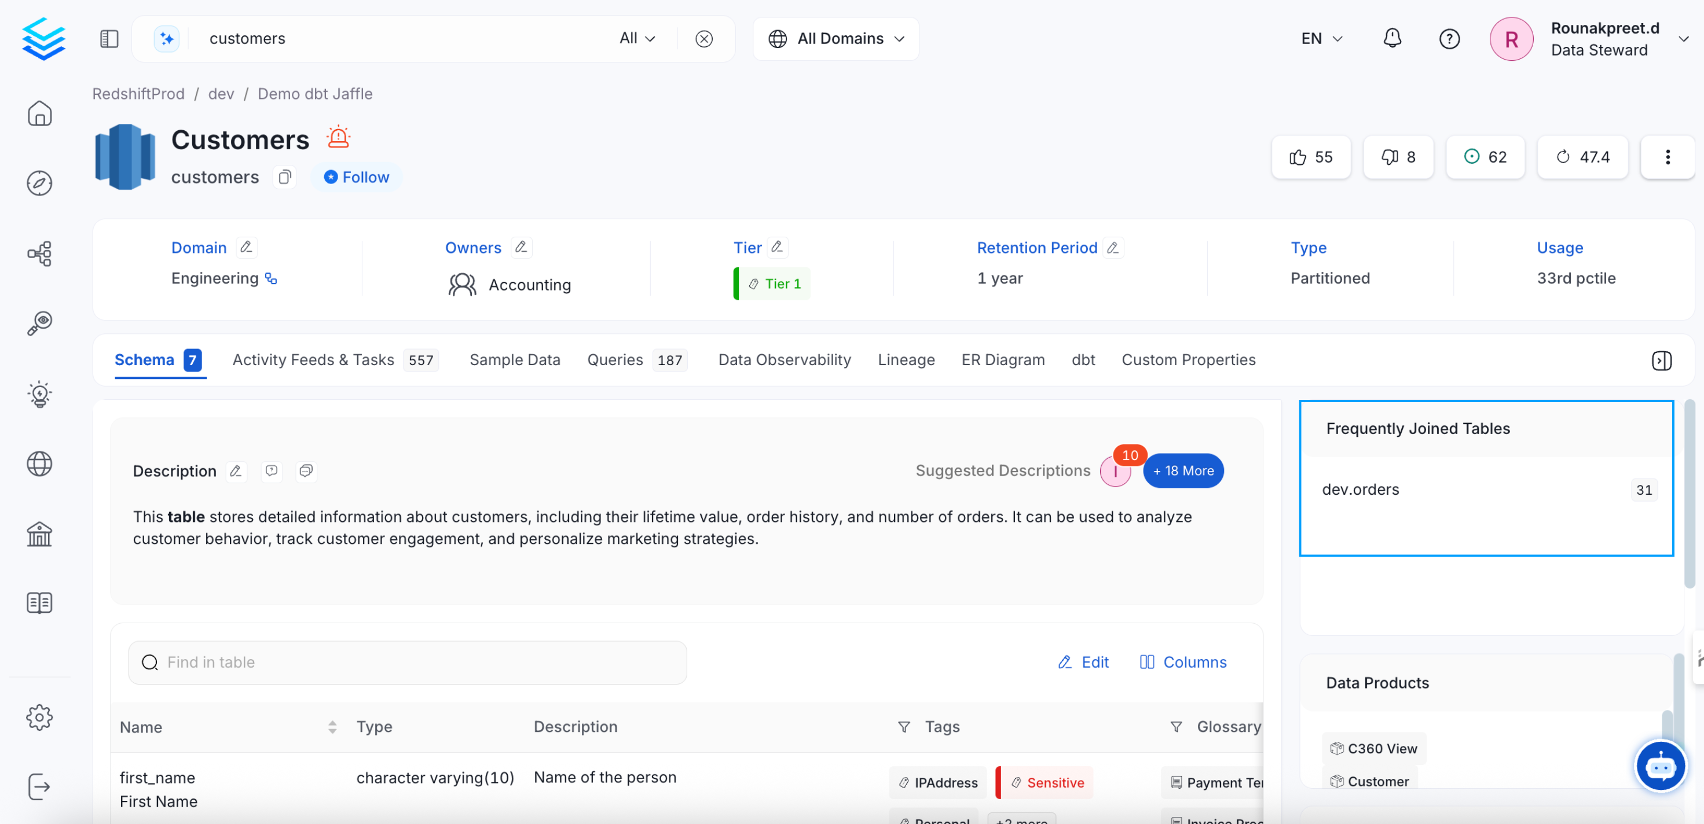The image size is (1704, 824).
Task: Open the EN language dropdown
Action: [x=1321, y=38]
